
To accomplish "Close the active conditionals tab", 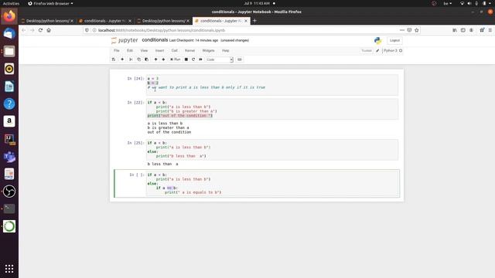I will point(246,21).
